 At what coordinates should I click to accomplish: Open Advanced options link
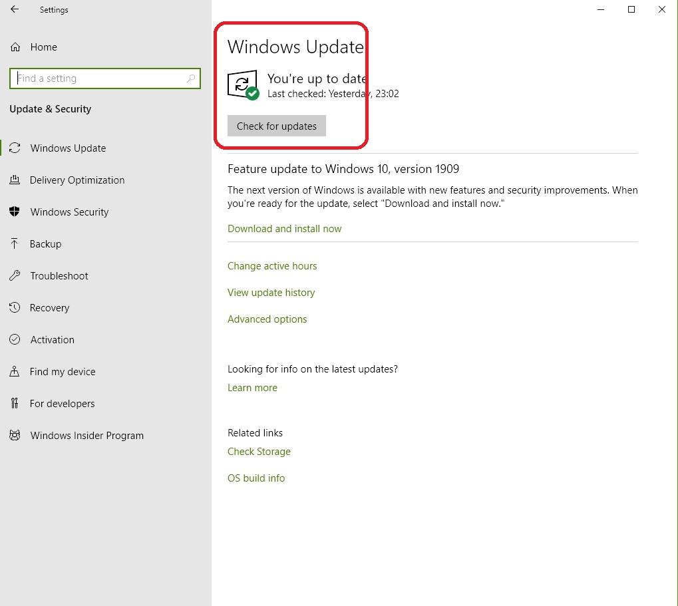point(267,319)
